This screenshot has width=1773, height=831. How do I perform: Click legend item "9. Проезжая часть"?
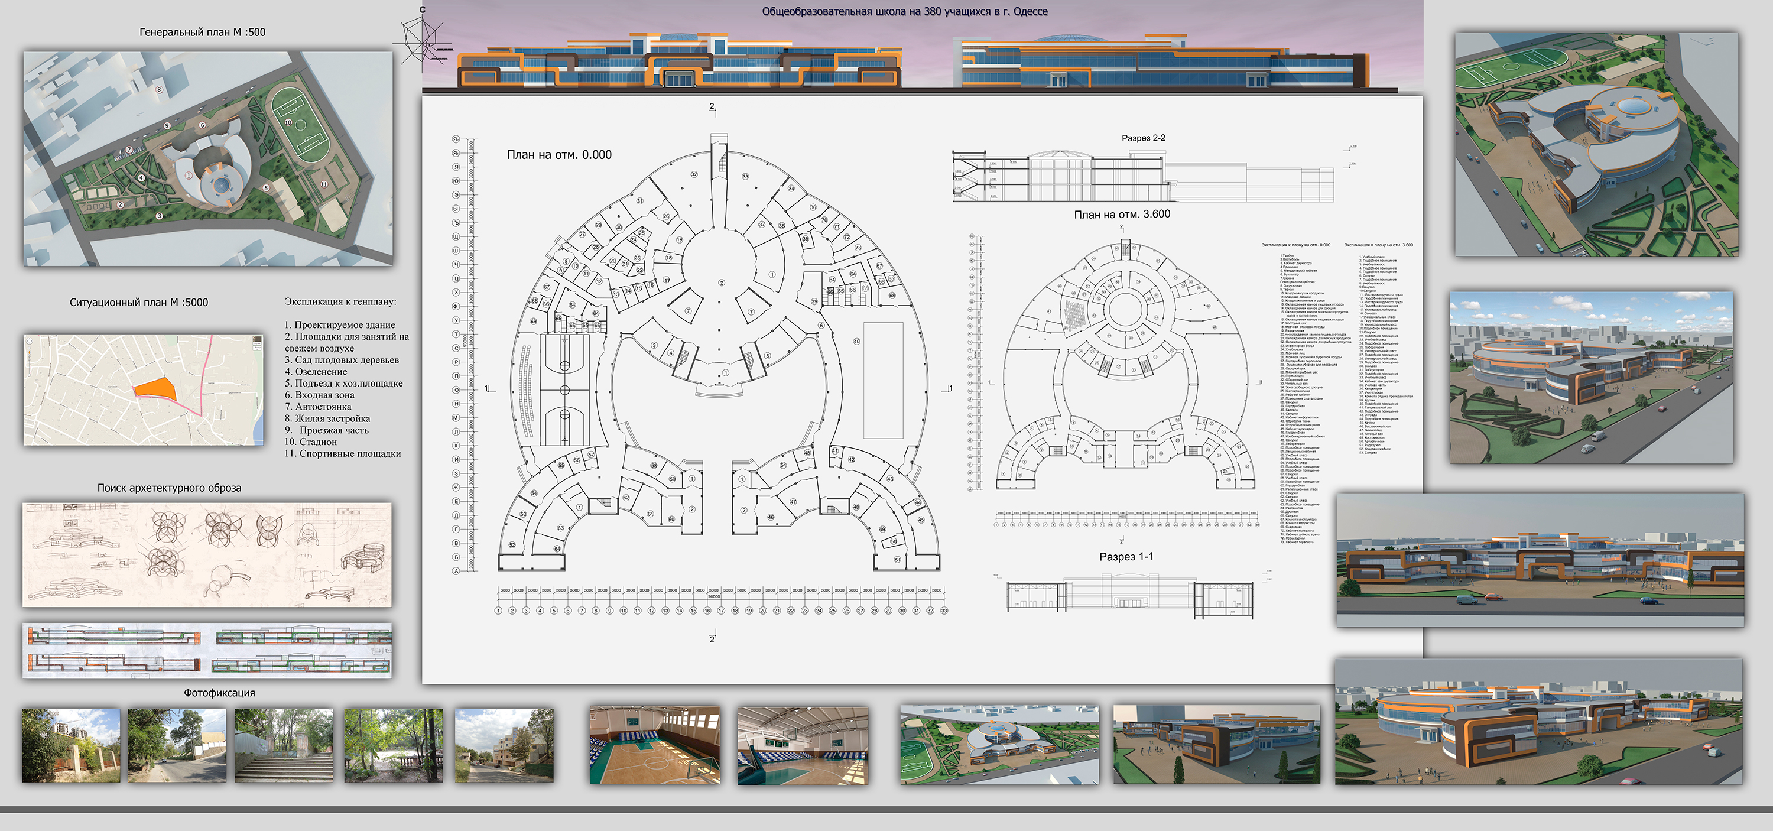(x=327, y=430)
